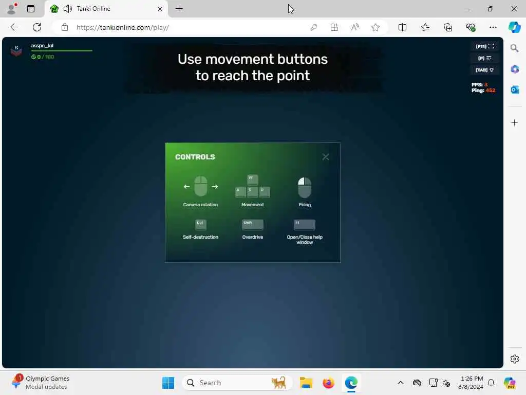
Task: Open File Explorer from taskbar
Action: [x=306, y=383]
